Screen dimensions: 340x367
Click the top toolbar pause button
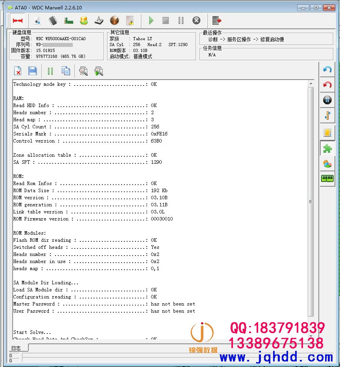(181, 20)
